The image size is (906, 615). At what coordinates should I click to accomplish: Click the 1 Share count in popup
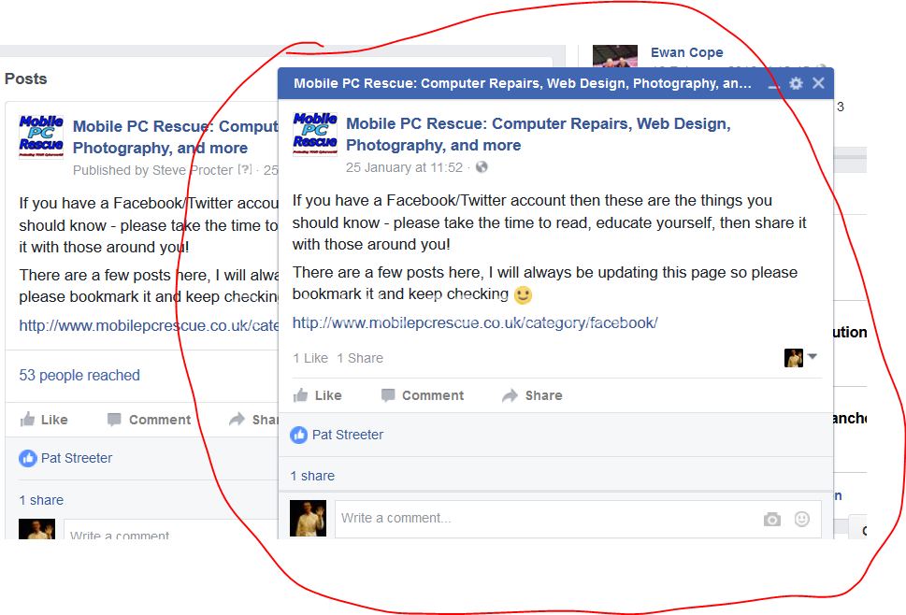tap(360, 358)
